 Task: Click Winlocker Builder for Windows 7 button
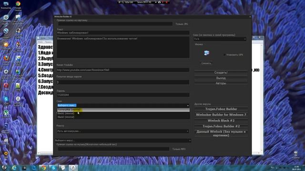pos(221,115)
